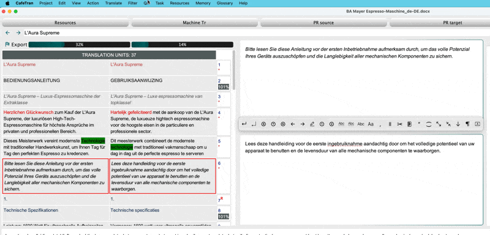Open the Translate menu
The height and width of the screenshot is (235, 490).
click(113, 3)
